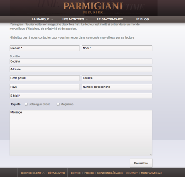Tick the Magazine checkbox
Viewport: 185px width, 177px height.
(58, 104)
